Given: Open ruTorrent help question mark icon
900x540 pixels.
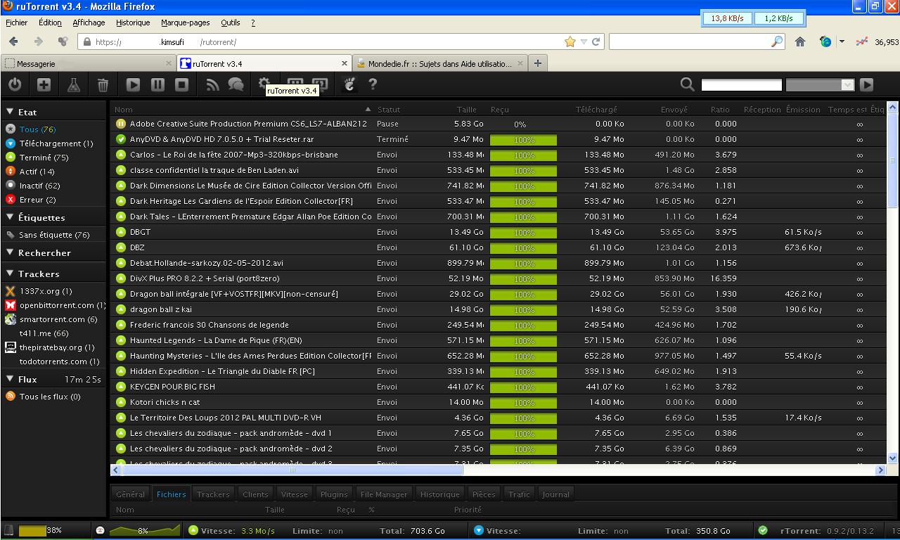Looking at the screenshot, I should pos(373,84).
